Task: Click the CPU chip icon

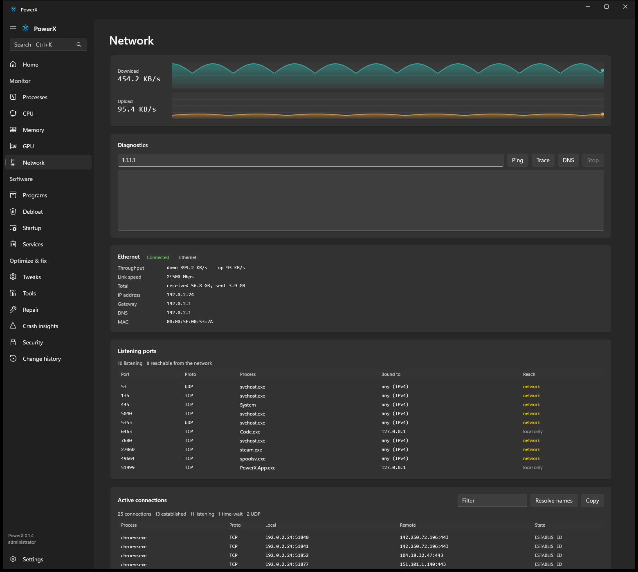Action: (13, 113)
